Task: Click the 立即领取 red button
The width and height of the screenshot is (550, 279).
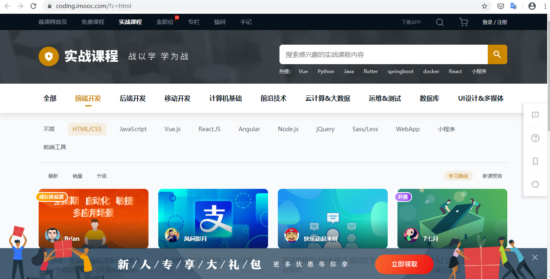Action: pos(404,264)
